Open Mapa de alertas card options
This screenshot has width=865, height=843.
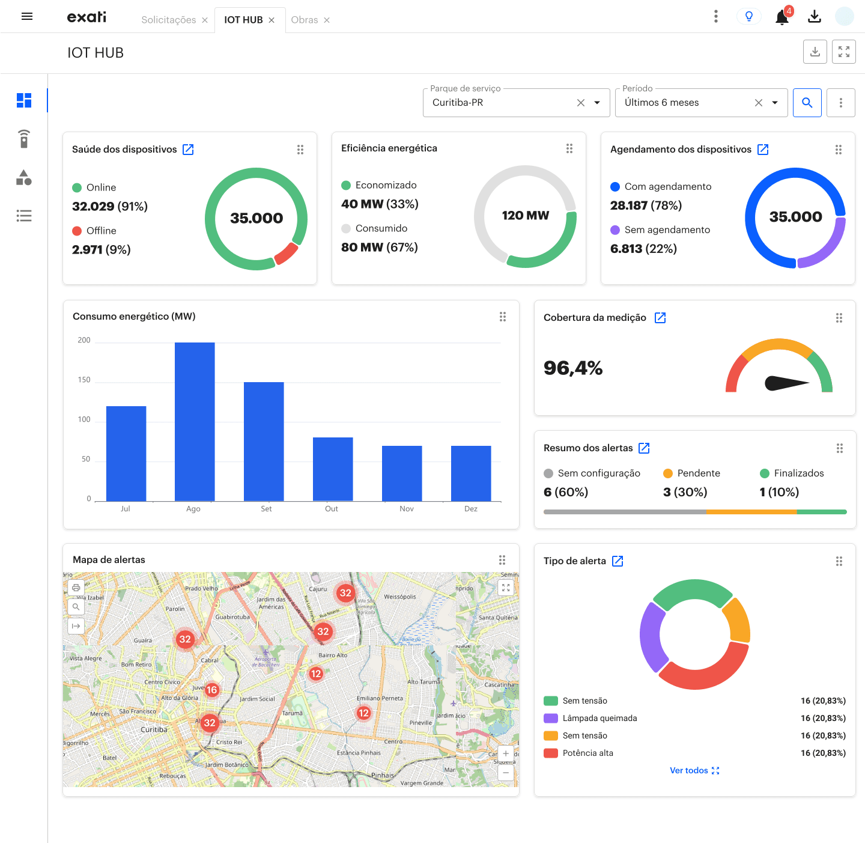pos(502,560)
